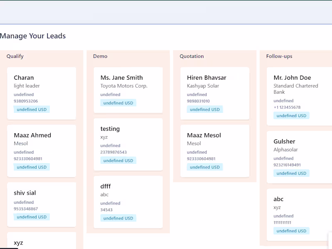Screen dimensions: 332x249
Task: Open the testing lead card
Action: pos(128,144)
